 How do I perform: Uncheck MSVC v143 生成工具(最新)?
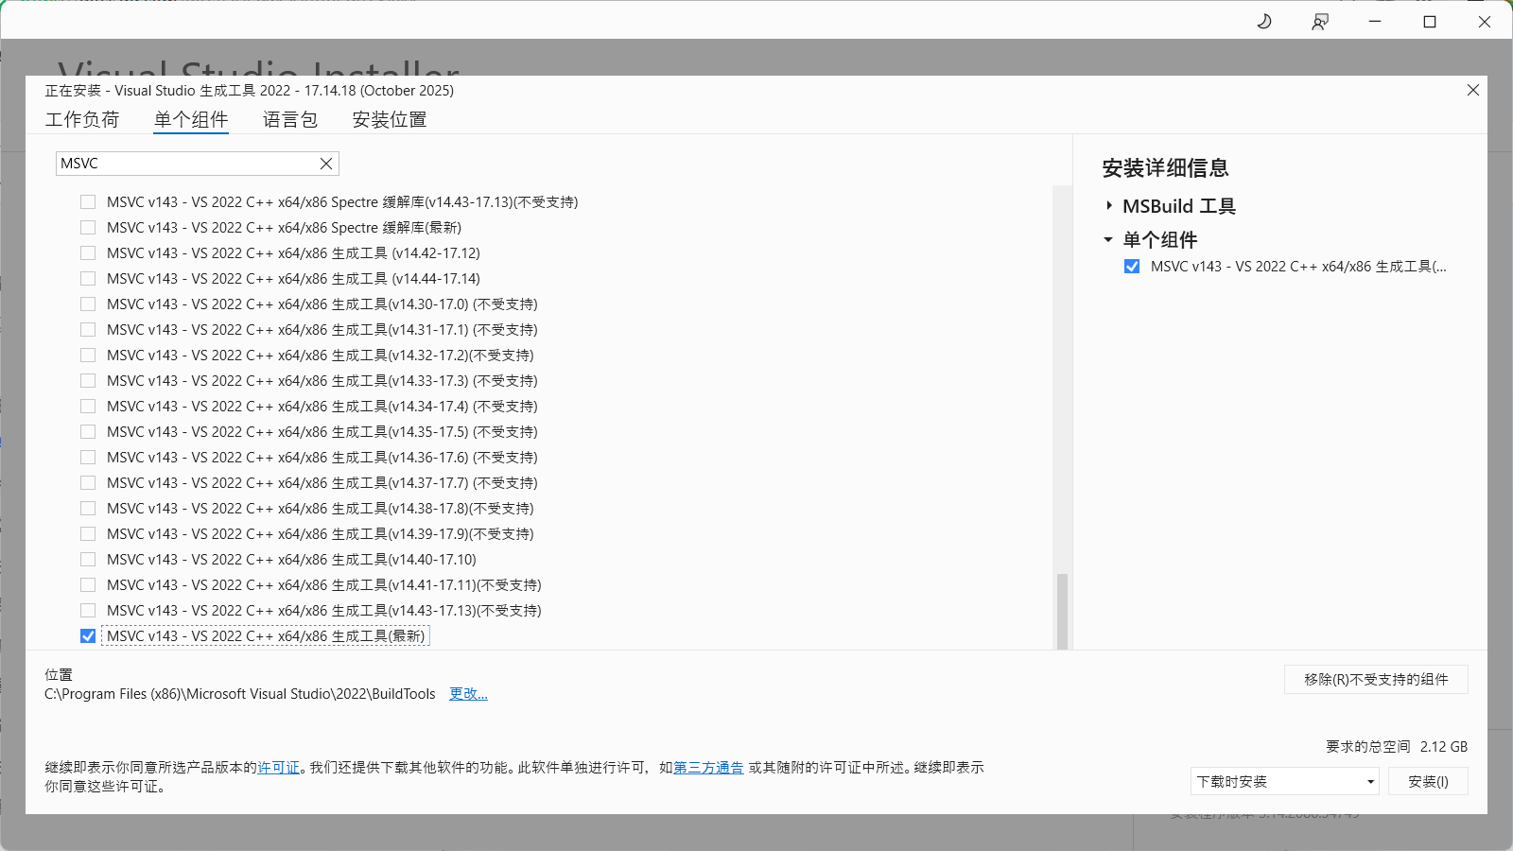click(87, 635)
